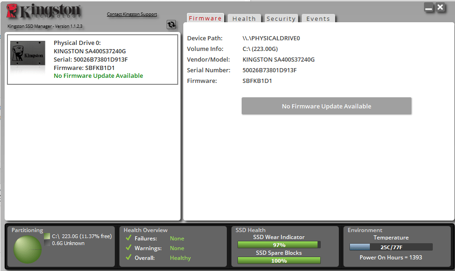This screenshot has height=271, width=455.
Task: Click KINGSTON SA400S37240G vendor/model value
Action: point(279,60)
